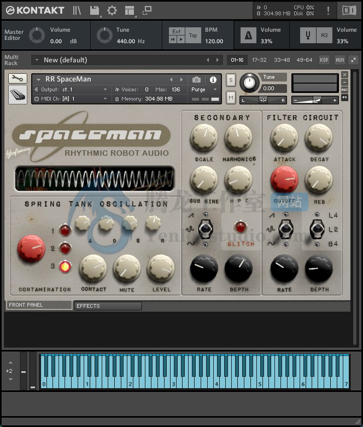This screenshot has width=363, height=427.
Task: Open the workspace layout icon
Action: (x=130, y=10)
